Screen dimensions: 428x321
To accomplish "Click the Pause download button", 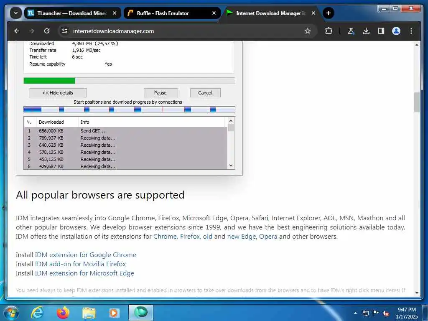I will pos(160,93).
